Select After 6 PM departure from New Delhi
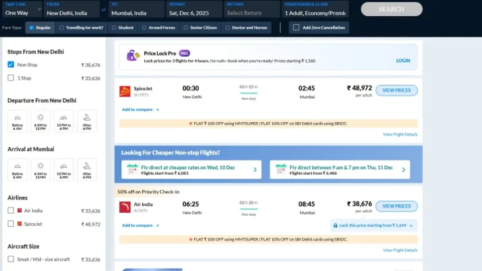The width and height of the screenshot is (482, 271). coord(87,121)
